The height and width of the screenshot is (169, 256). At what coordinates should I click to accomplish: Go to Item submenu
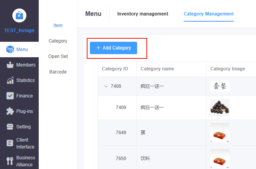[58, 26]
